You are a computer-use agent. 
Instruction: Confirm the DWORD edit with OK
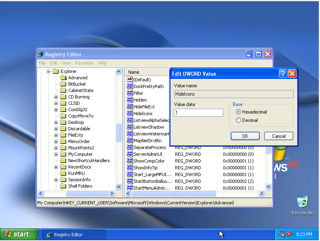click(x=245, y=136)
